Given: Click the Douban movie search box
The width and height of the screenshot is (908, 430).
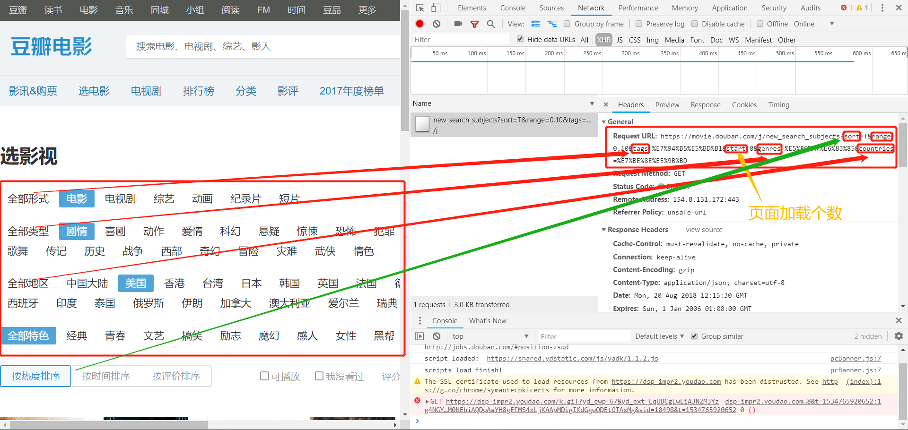Looking at the screenshot, I should pos(263,46).
